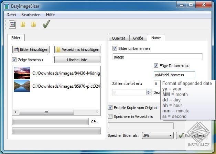Uncheck Füge Datum hinzu checkbox
The height and width of the screenshot is (154, 216).
click(x=156, y=66)
